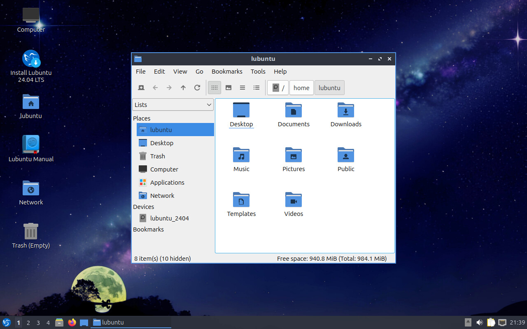Open the Bookmarks menu
Screen dimensions: 527x329
[x=227, y=71]
